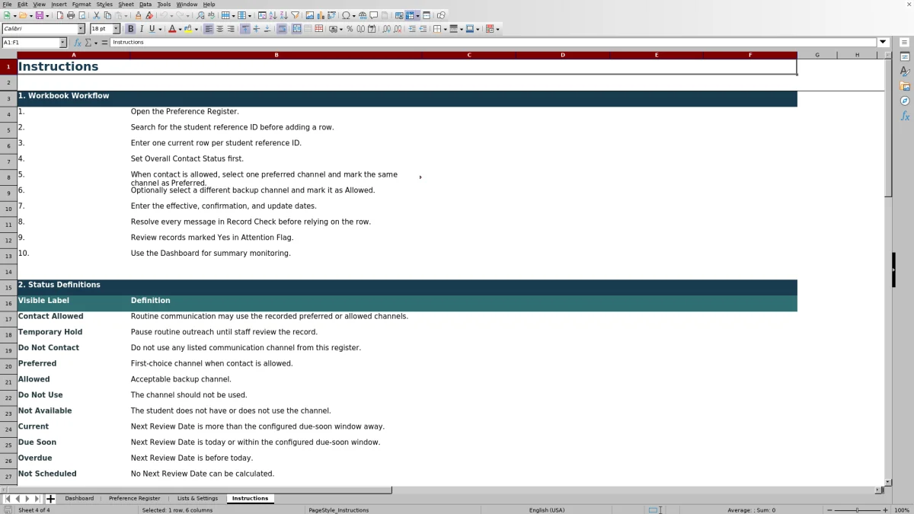The height and width of the screenshot is (514, 914).
Task: Open Find & Replace icon
Action: 200,15
